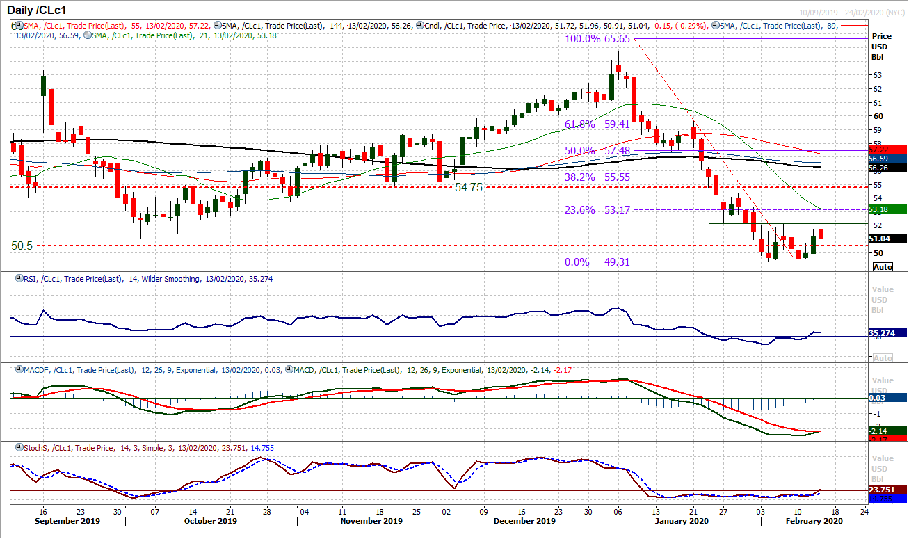Click the 54.75 support level annotation
This screenshot has height=539, width=909.
[x=469, y=188]
